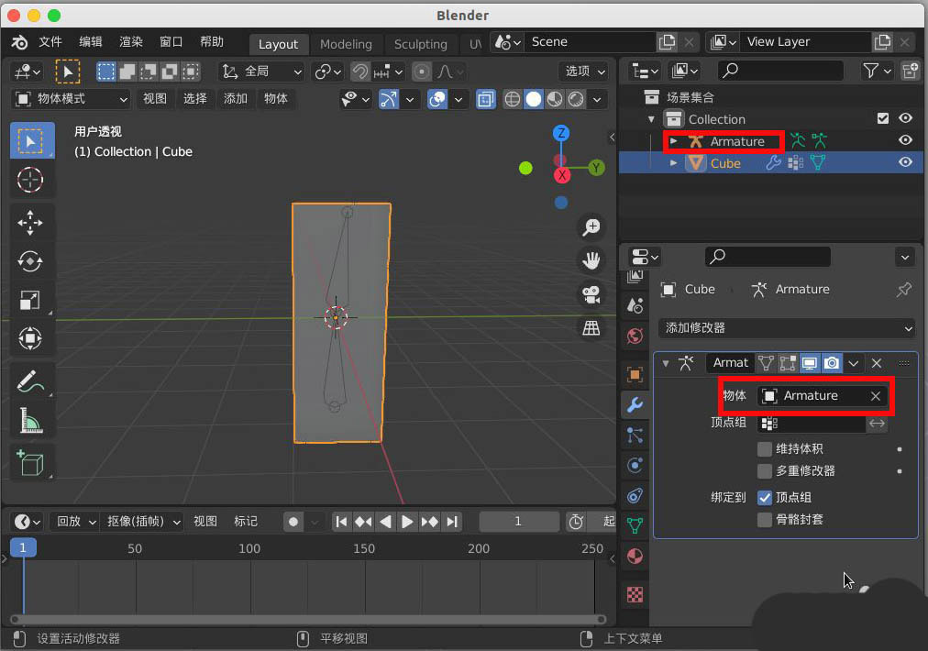Select the Transform tool

30,338
